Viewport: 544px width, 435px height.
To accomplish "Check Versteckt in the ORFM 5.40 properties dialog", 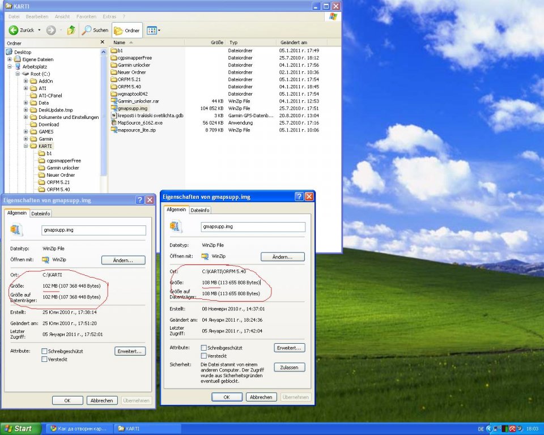I will tap(204, 356).
